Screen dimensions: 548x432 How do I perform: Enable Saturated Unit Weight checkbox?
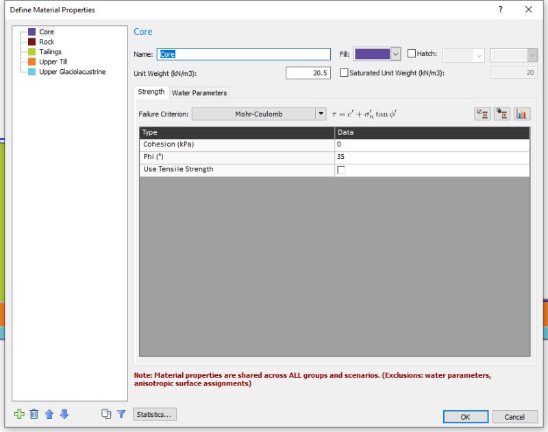(x=345, y=73)
